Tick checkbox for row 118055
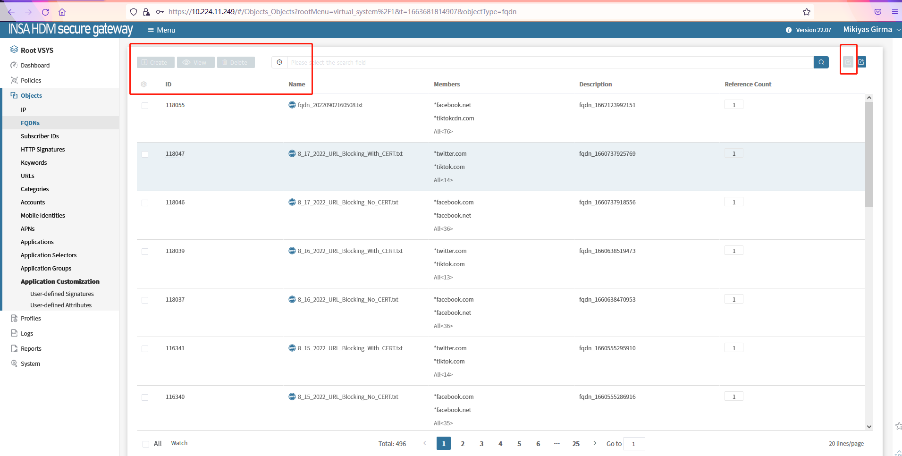The width and height of the screenshot is (902, 456). coord(145,106)
